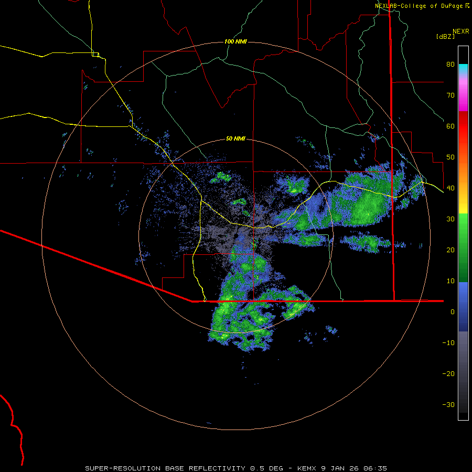The image size is (472, 472).
Task: Click the '50 NMI' range ring label
Action: point(235,138)
